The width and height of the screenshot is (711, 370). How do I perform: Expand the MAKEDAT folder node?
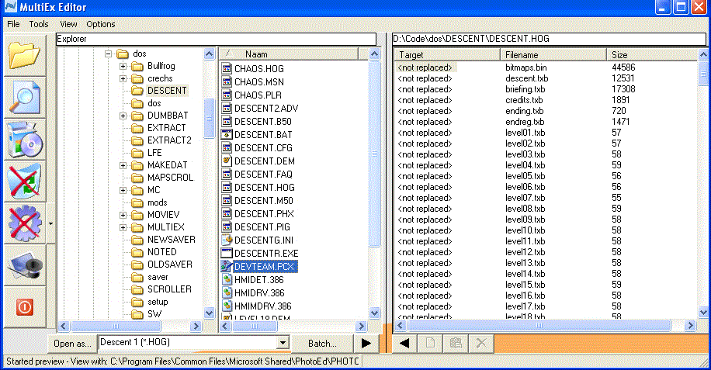(123, 165)
